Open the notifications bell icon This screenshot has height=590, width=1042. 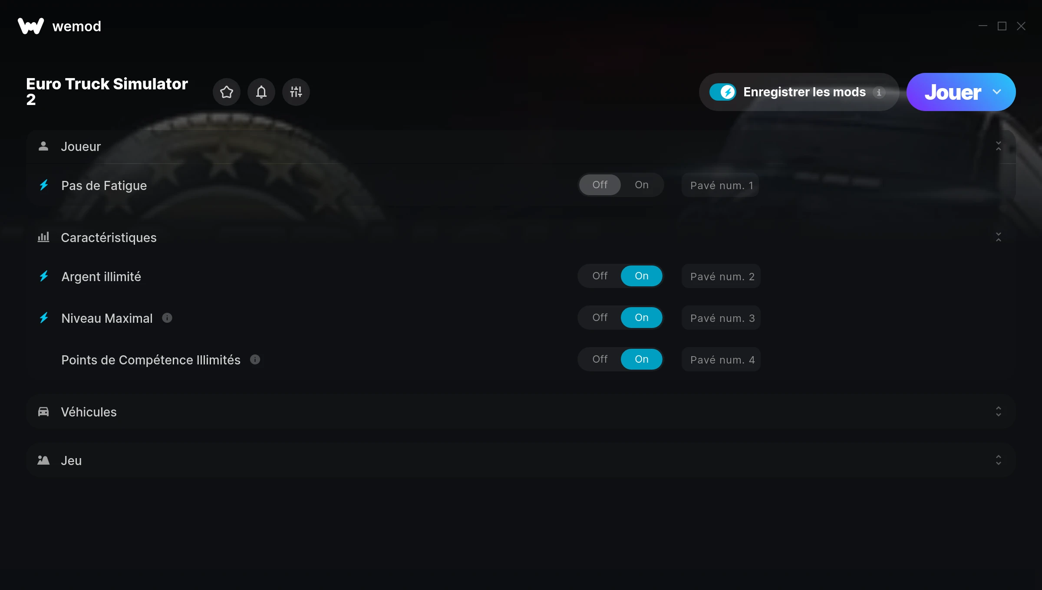click(x=261, y=92)
